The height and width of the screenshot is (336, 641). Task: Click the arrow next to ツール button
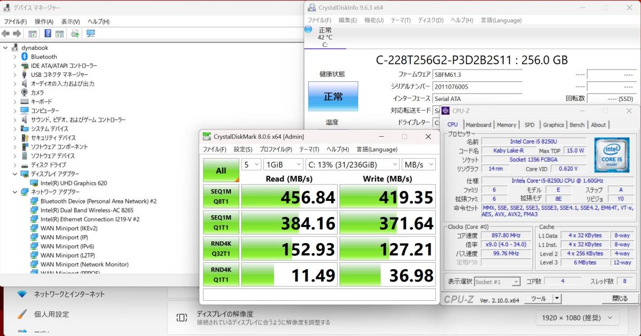coord(557,299)
